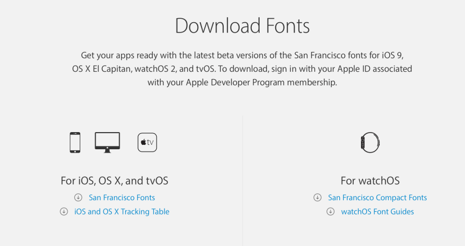Click download arrow beside watchOS Font Guides
The width and height of the screenshot is (465, 246).
(330, 211)
